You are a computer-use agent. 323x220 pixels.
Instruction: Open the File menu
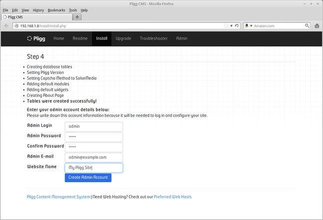(5, 10)
